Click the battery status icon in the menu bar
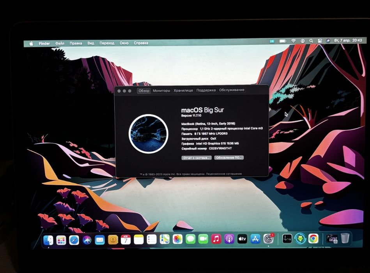The height and width of the screenshot is (273, 370). pyautogui.click(x=283, y=41)
